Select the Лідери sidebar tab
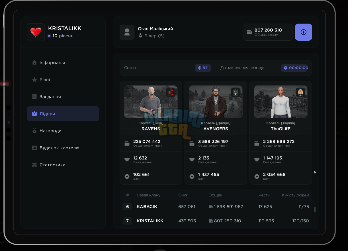Image resolution: width=348 pixels, height=251 pixels. [63, 114]
